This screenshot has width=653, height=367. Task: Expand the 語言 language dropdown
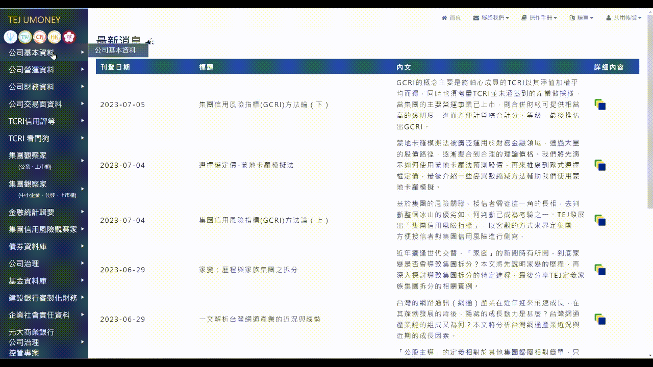(582, 18)
